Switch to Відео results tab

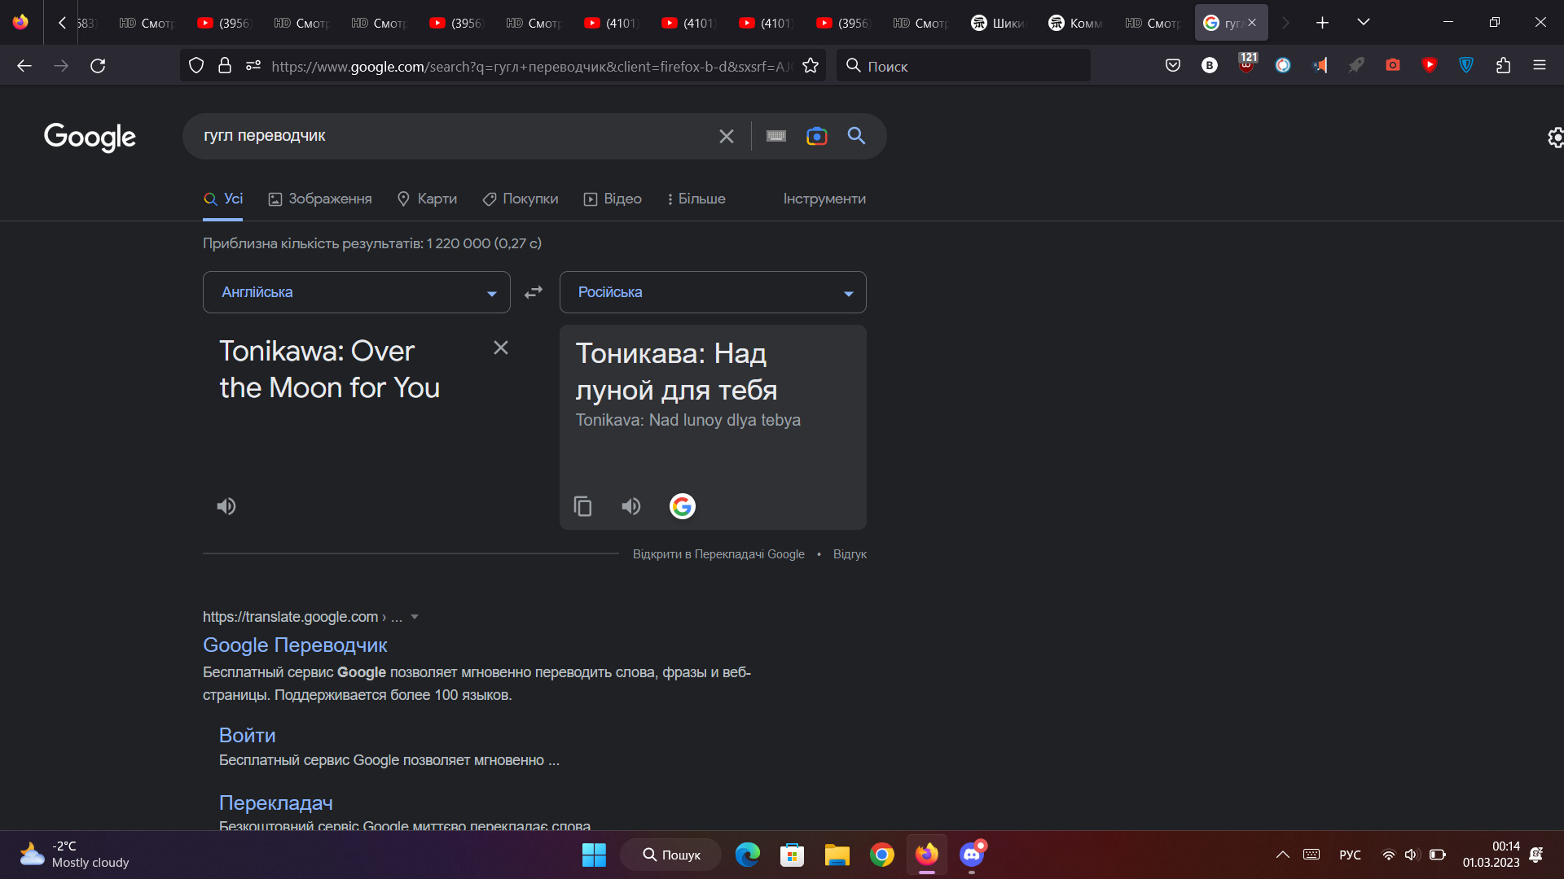point(613,199)
